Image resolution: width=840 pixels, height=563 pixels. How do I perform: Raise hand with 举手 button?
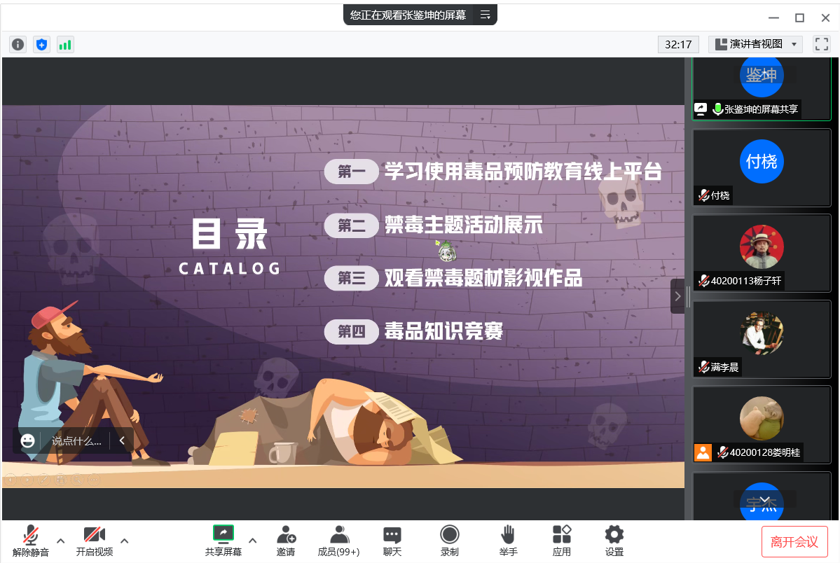[508, 541]
